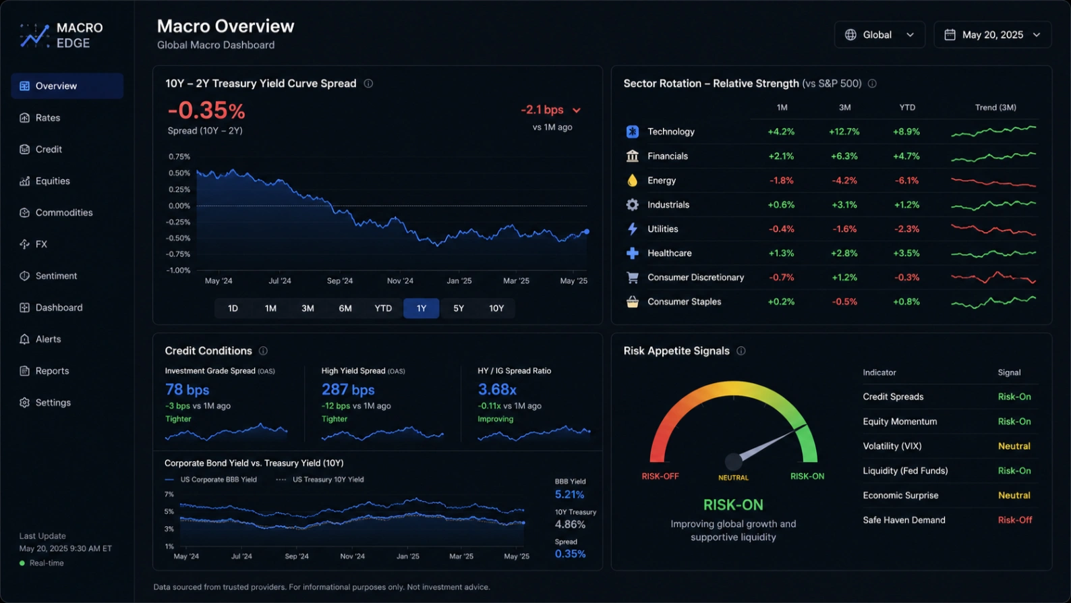Click the endpoint dot on yield curve chart
The image size is (1071, 603).
pos(587,231)
